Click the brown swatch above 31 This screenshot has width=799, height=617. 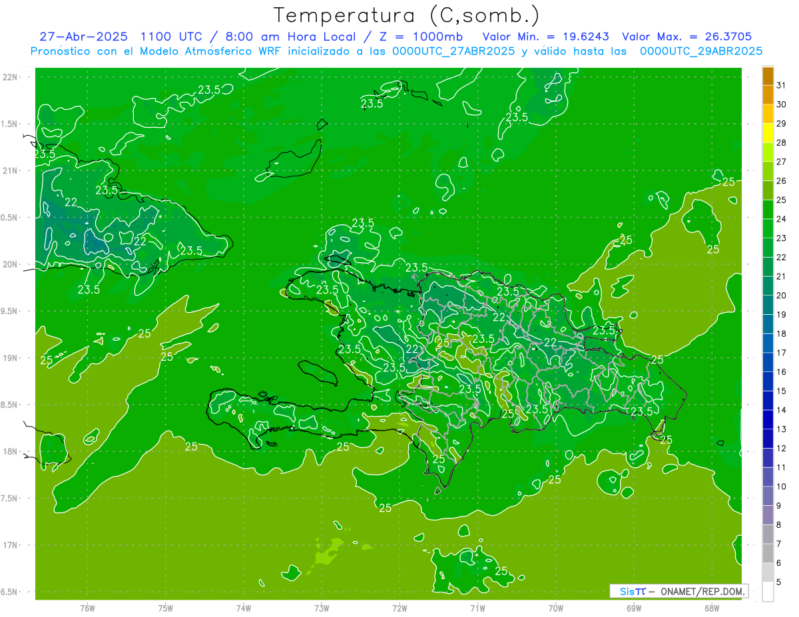coord(768,76)
